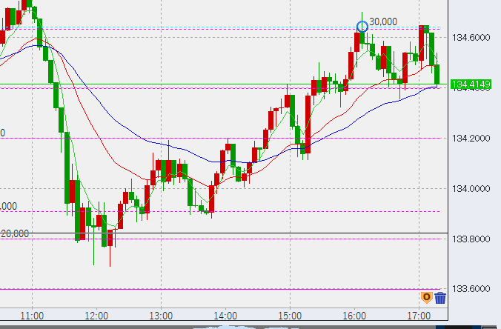Click the 20,000 label on the left edge

pyautogui.click(x=14, y=233)
